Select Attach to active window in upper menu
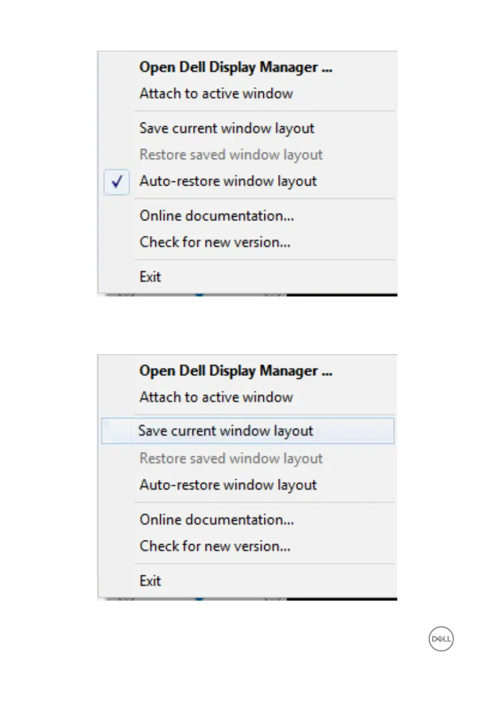 215,94
